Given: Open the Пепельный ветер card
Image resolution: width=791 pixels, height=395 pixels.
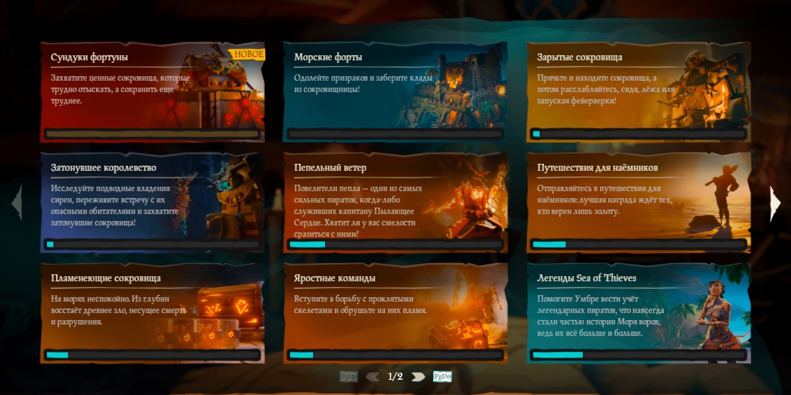Looking at the screenshot, I should 395,203.
